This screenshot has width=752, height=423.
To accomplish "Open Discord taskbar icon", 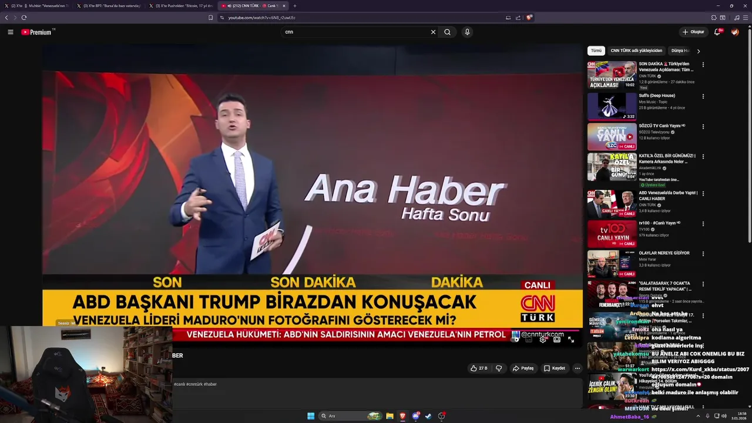I will [x=415, y=416].
